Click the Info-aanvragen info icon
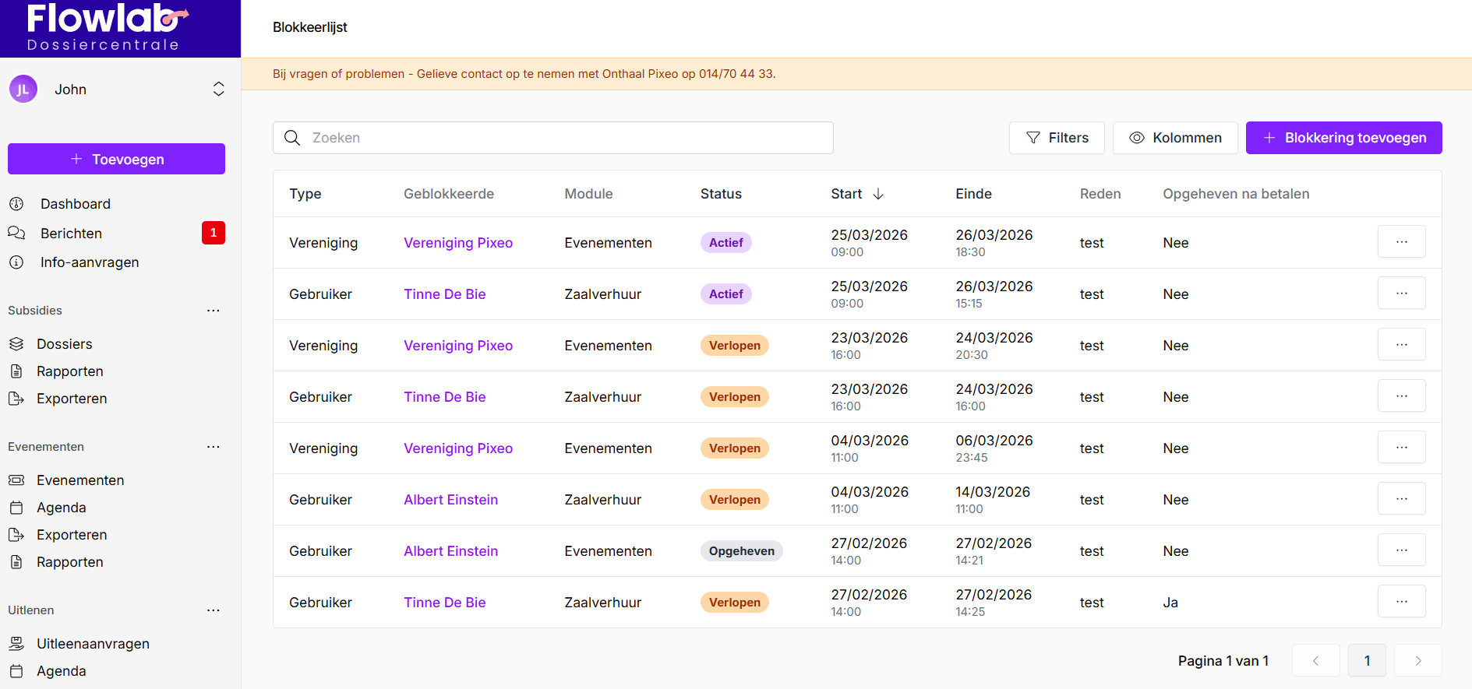 [16, 262]
